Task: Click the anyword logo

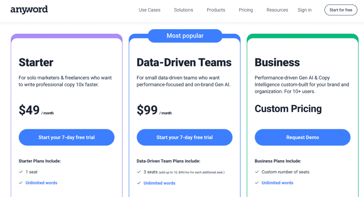Action: pyautogui.click(x=29, y=10)
